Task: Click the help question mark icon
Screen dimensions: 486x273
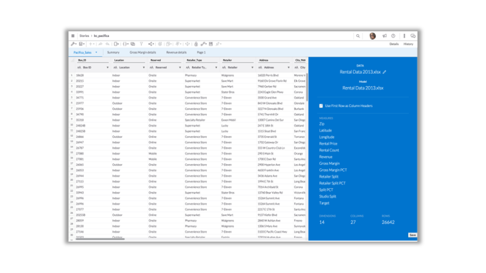Action: tap(393, 36)
